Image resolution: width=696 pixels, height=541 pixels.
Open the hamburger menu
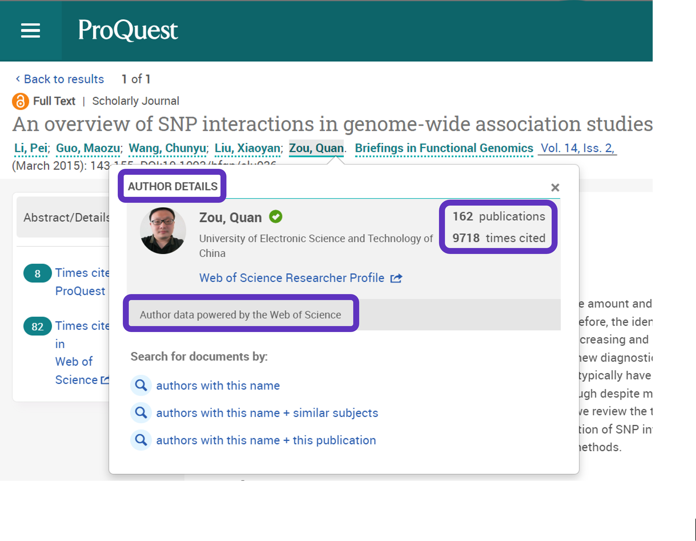31,31
